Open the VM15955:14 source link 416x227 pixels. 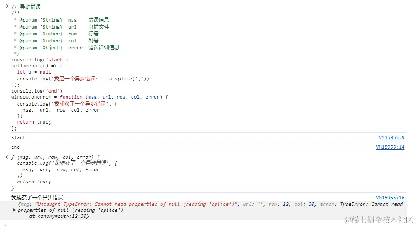tap(390, 147)
